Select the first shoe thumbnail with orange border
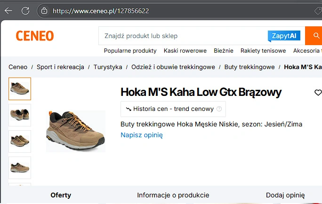 click(x=20, y=89)
